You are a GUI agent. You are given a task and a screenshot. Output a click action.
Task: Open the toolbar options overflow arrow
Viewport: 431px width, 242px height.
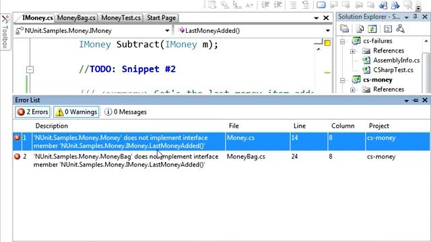pos(418,7)
